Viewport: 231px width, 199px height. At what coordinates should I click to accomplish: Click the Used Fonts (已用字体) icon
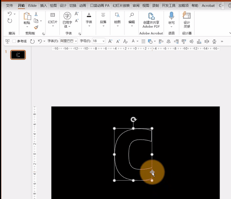(67, 16)
